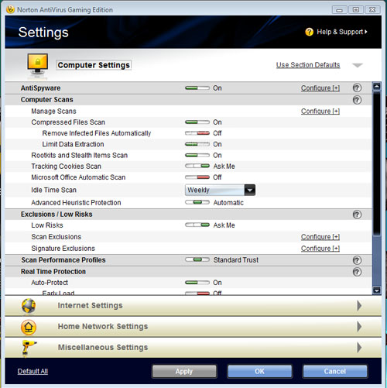Click Configure link for Manage Scans
The height and width of the screenshot is (388, 387).
(320, 112)
